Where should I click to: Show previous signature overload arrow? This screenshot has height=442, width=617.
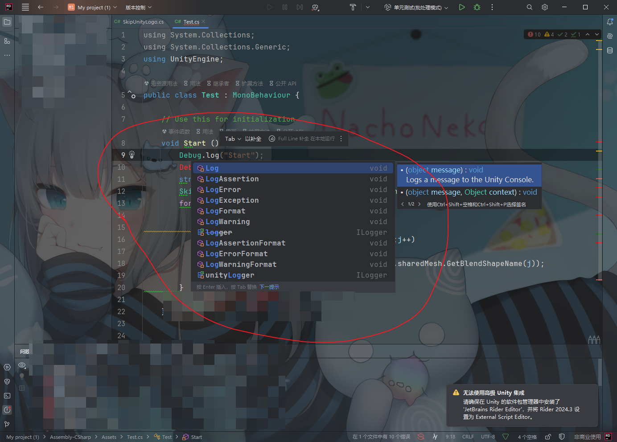pos(403,204)
